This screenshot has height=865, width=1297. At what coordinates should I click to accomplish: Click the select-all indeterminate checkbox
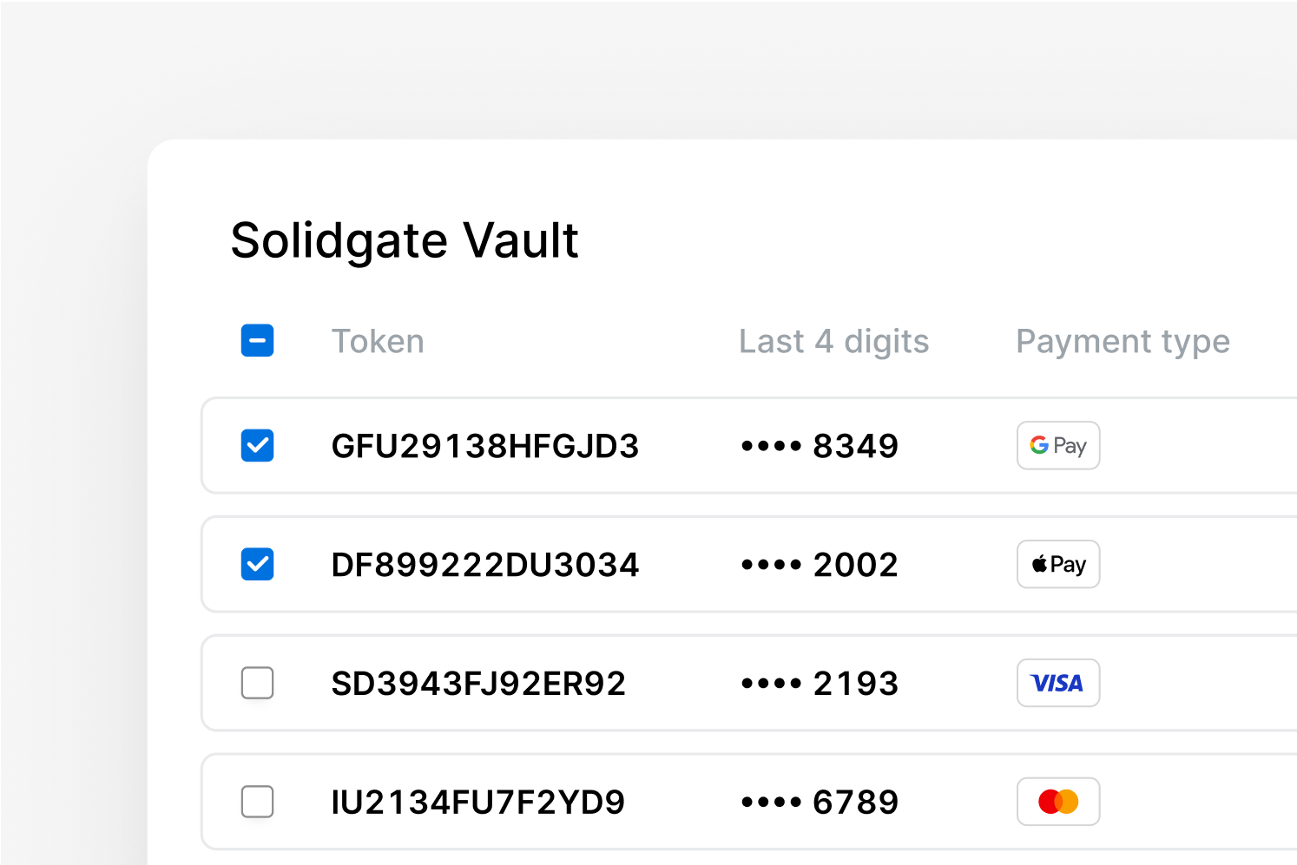257,340
